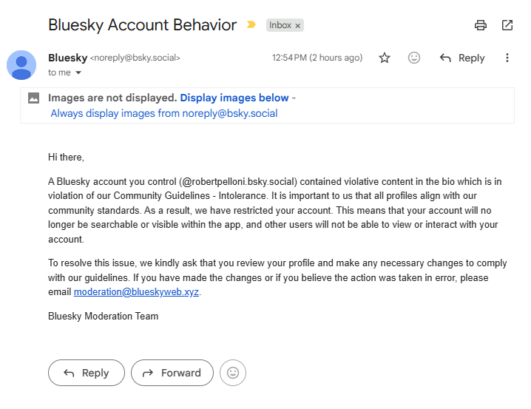Open the three-dot More options menu
Viewport: 531px width, 409px height.
pyautogui.click(x=507, y=58)
